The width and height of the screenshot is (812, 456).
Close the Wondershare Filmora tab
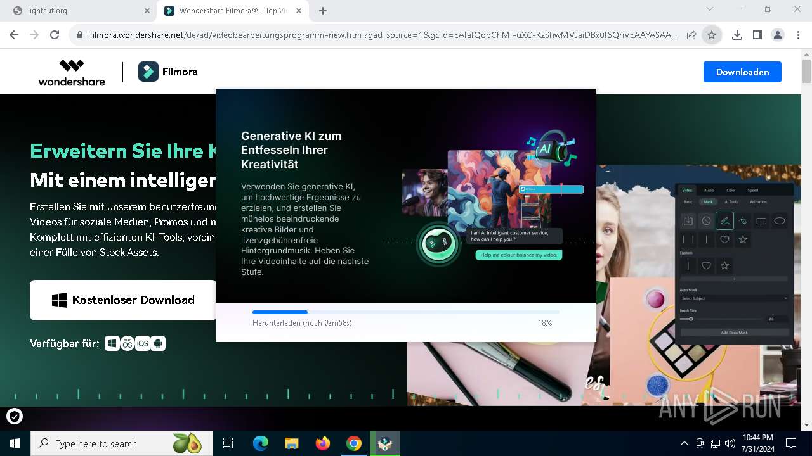(x=299, y=11)
